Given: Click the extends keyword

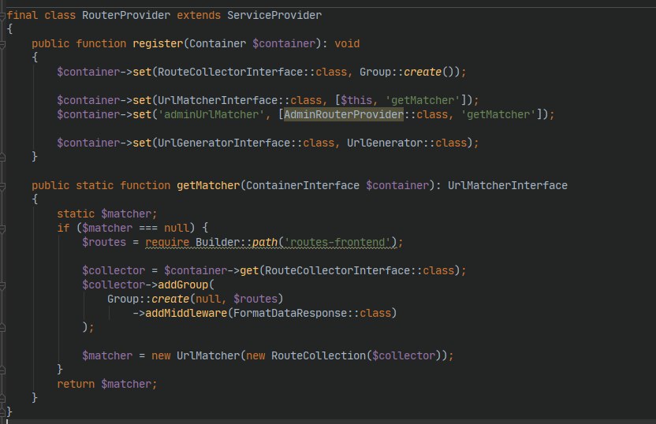Looking at the screenshot, I should 199,16.
